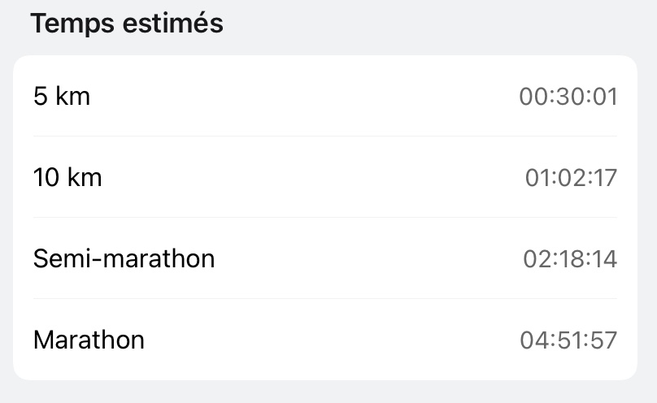Click the divider between 5 km and 10 km

coord(325,136)
